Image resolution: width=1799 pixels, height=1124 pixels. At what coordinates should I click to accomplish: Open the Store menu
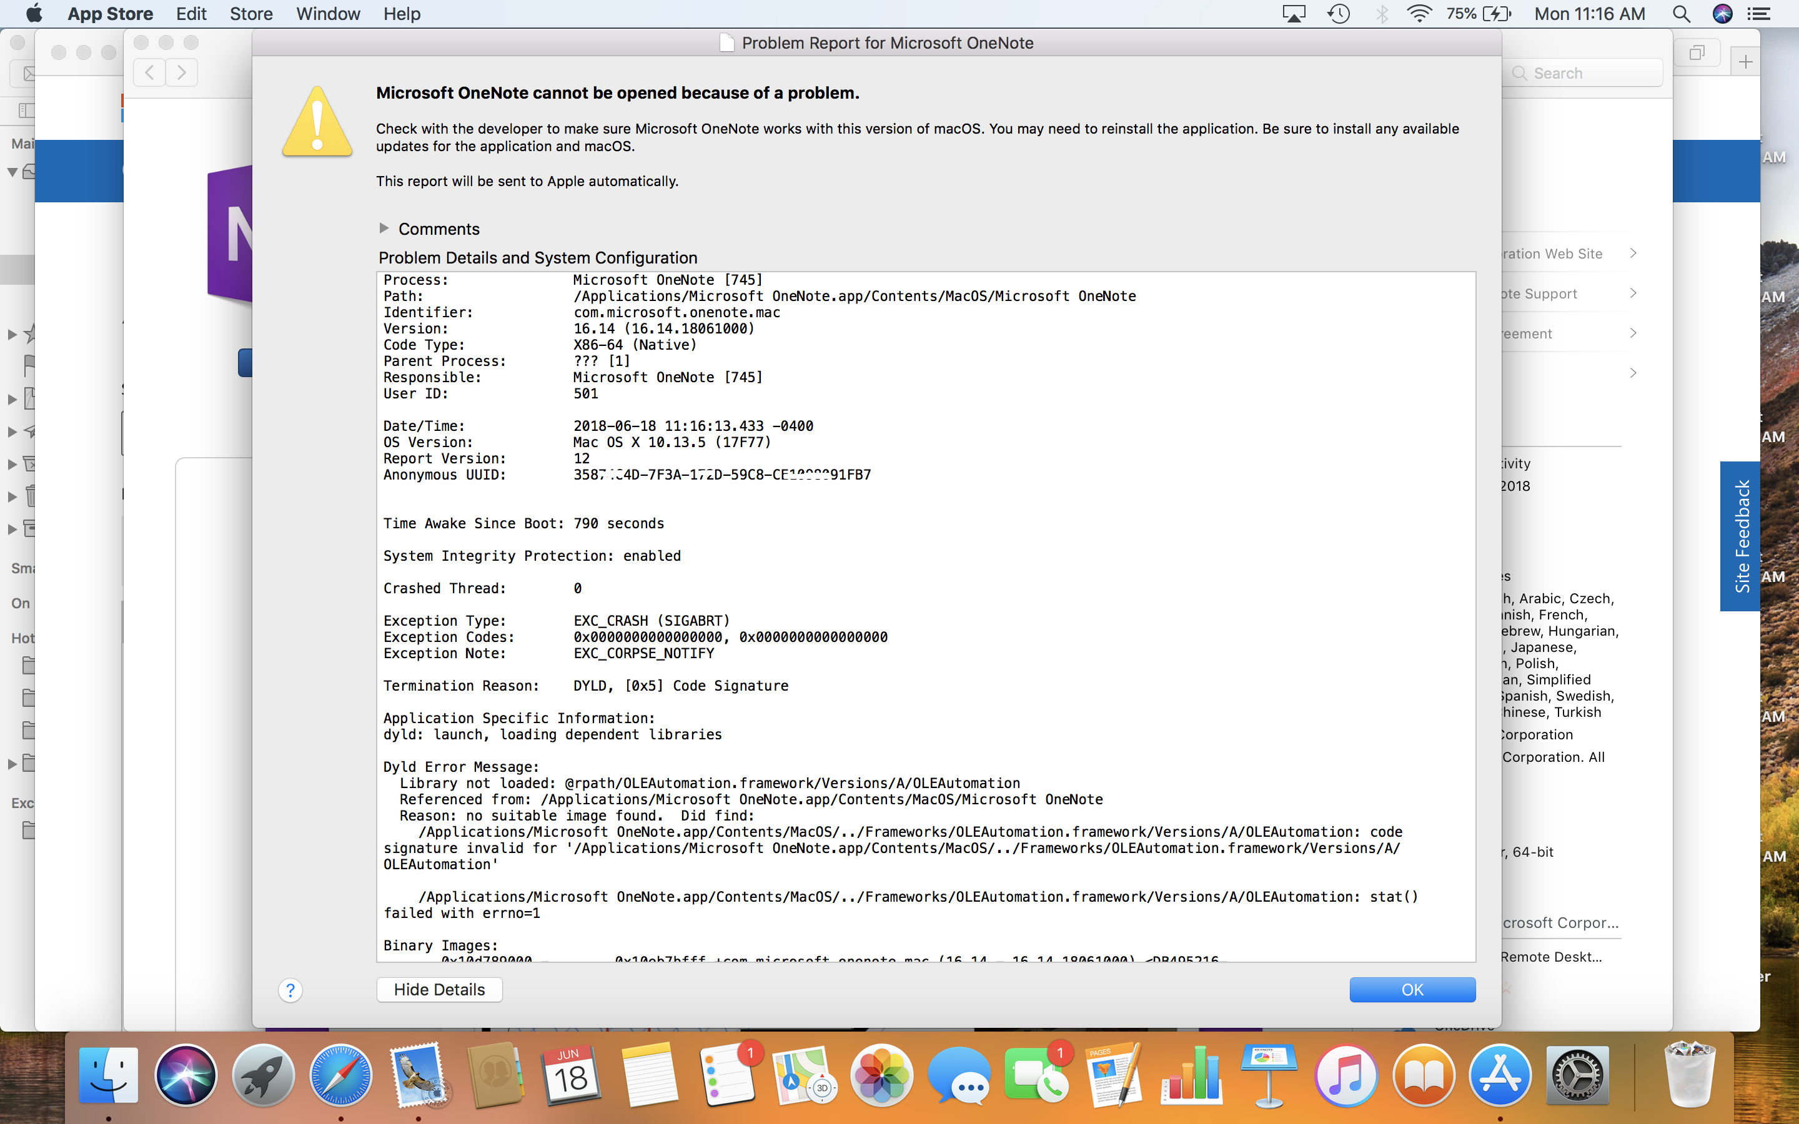[x=251, y=13]
